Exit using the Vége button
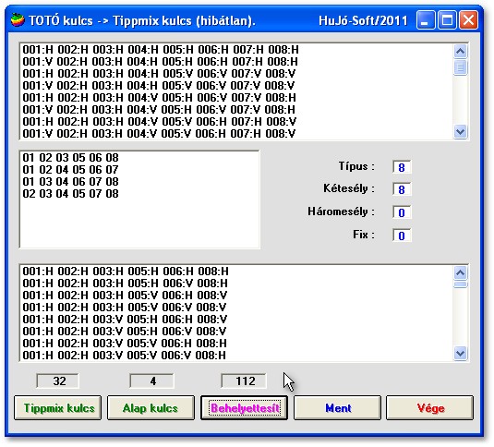 [x=430, y=408]
